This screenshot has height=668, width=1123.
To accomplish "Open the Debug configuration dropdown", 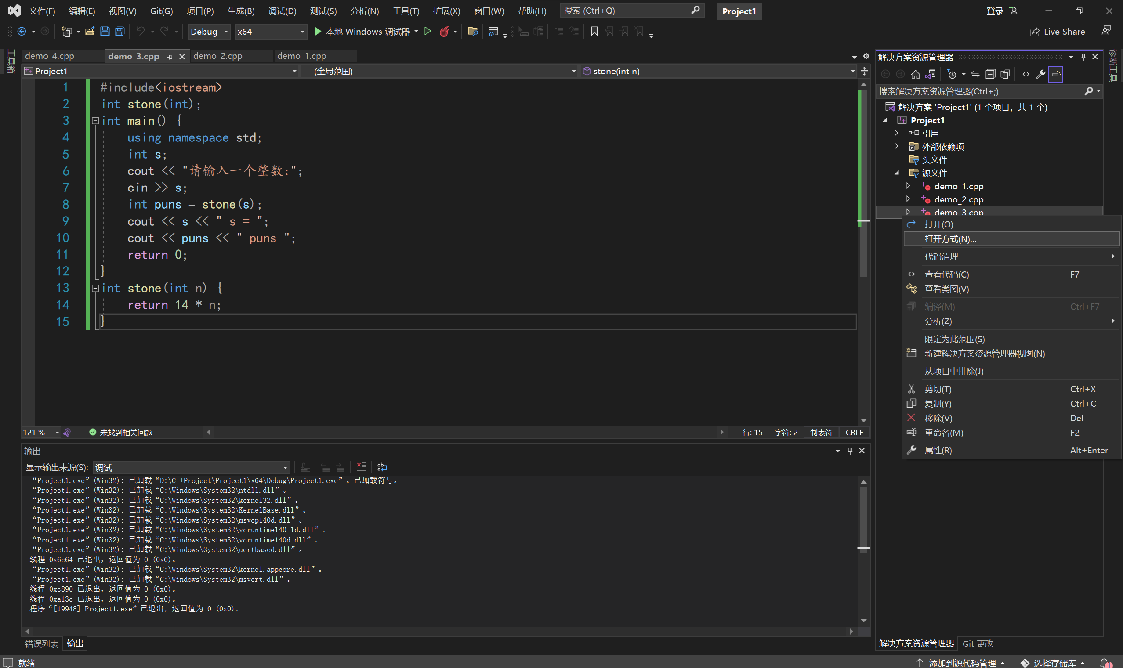I will tap(210, 32).
